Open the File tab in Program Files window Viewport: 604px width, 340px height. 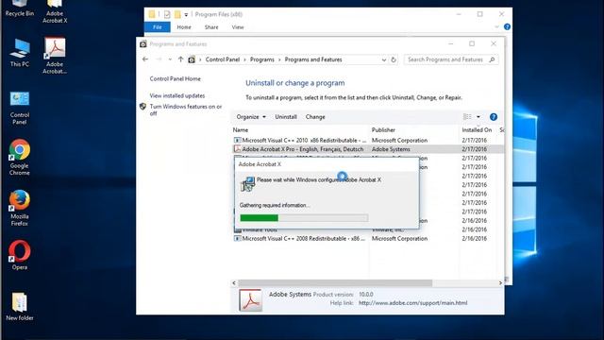(158, 27)
